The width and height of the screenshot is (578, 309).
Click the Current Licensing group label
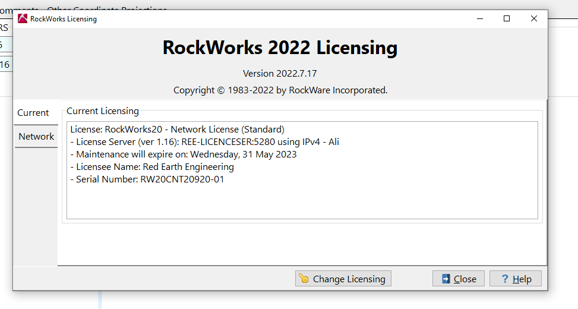point(103,111)
